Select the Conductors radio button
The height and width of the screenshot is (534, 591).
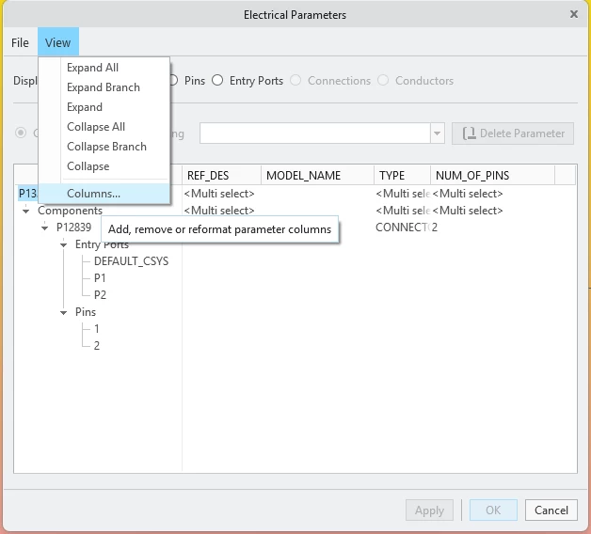pyautogui.click(x=383, y=80)
